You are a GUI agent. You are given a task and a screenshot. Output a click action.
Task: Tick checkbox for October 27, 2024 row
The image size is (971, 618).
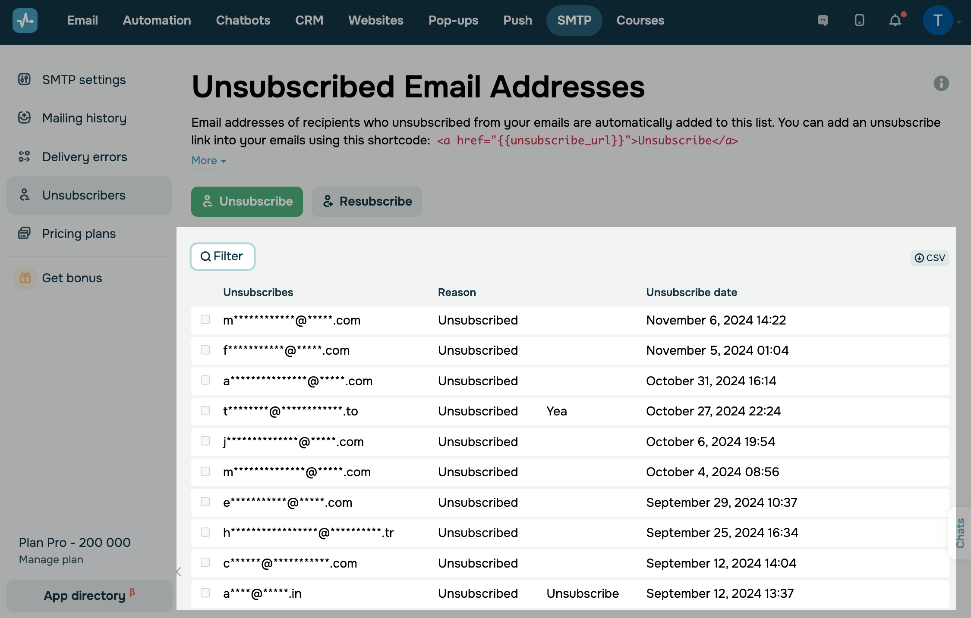pos(205,411)
